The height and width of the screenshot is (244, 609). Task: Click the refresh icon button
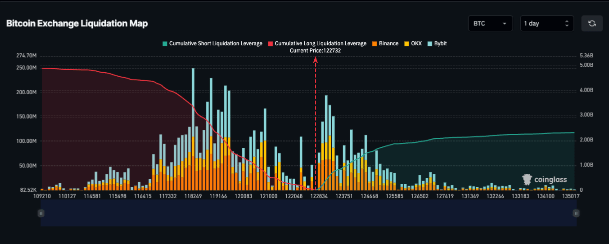[x=592, y=23]
